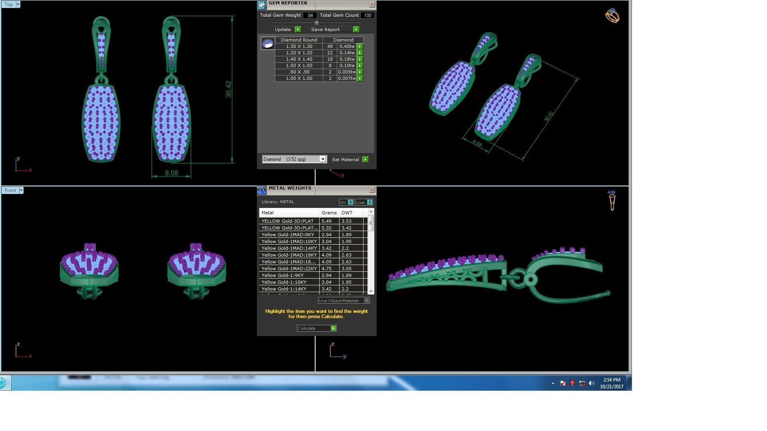Close the Gem Reporter panel
This screenshot has width=767, height=431.
(372, 5)
